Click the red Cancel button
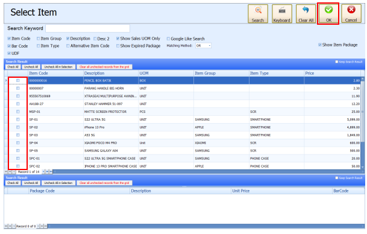This screenshot has height=234, width=367. click(351, 14)
